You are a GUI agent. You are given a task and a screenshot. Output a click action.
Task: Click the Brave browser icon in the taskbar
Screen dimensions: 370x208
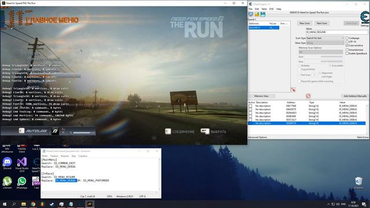click(x=42, y=204)
